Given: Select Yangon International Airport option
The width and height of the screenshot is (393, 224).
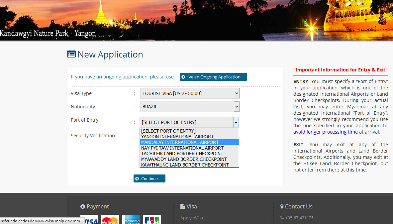Looking at the screenshot, I should click(177, 137).
